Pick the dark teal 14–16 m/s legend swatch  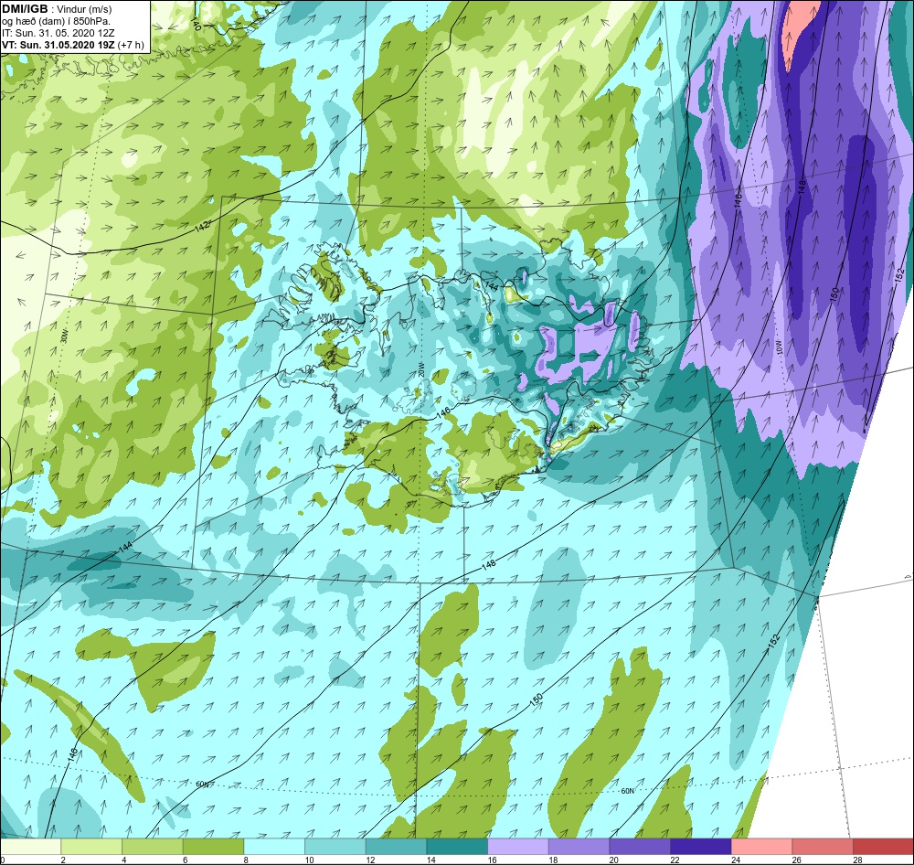[456, 847]
